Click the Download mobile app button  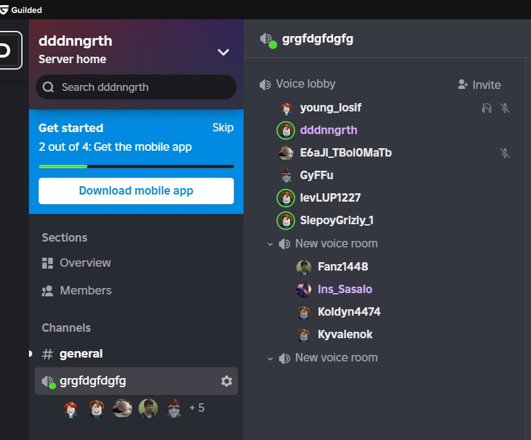pos(136,191)
